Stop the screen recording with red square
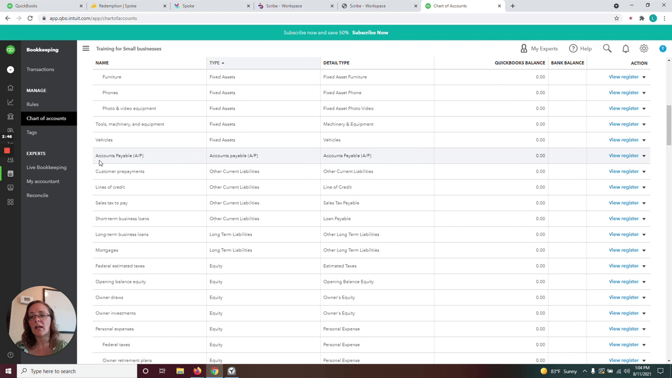 tap(7, 151)
